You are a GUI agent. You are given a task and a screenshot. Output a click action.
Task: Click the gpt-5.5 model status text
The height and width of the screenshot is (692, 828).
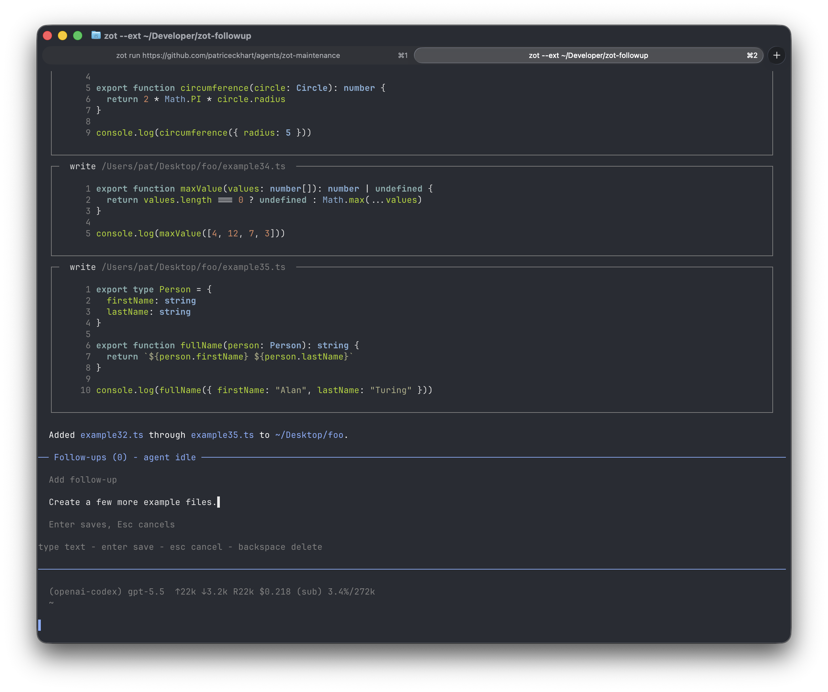pyautogui.click(x=146, y=591)
